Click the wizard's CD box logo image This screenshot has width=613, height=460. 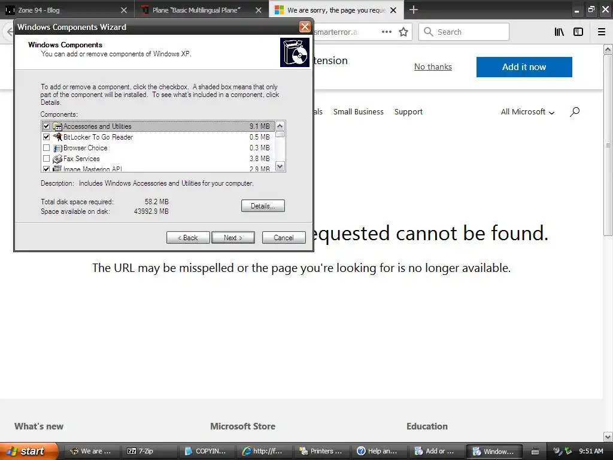[295, 52]
